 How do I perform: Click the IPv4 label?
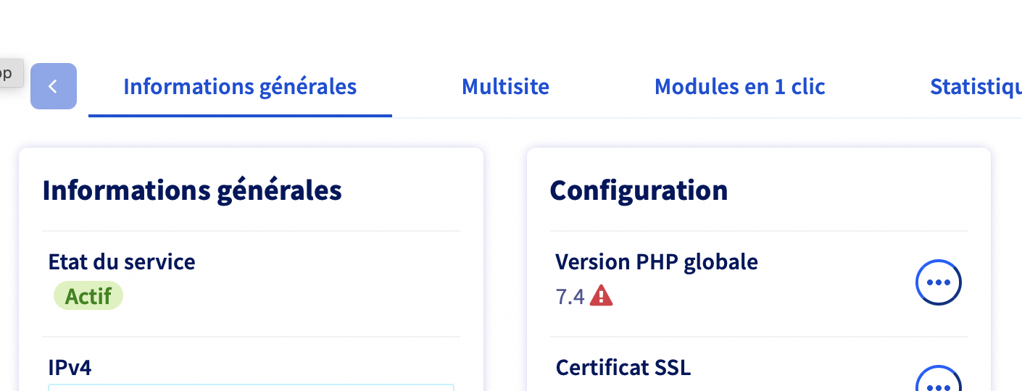pyautogui.click(x=70, y=367)
